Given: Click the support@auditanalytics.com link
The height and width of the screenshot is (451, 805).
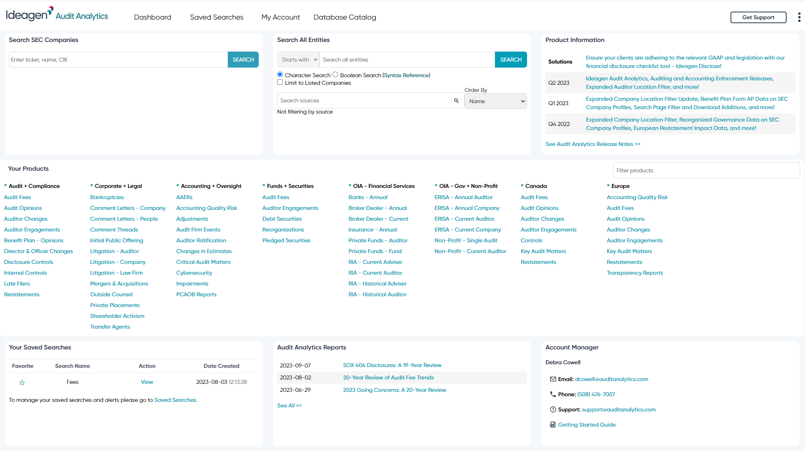Looking at the screenshot, I should click(x=619, y=409).
